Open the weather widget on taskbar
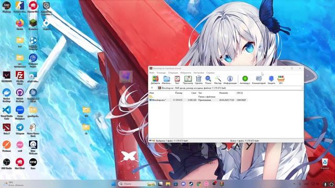335x188 pixels. [x=13, y=184]
